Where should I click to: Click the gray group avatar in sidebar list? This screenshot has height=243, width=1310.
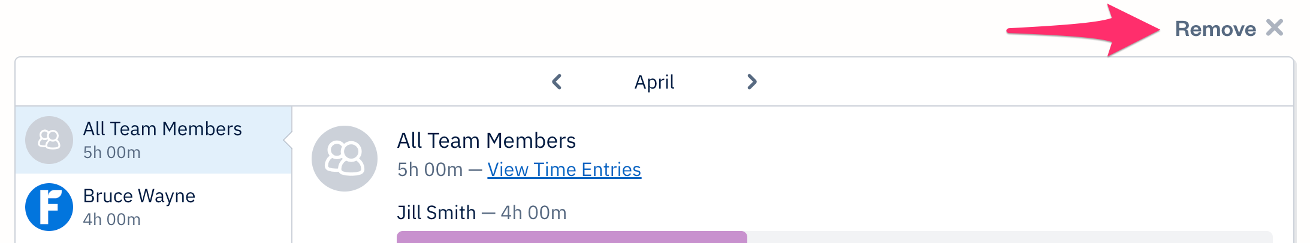pos(49,140)
